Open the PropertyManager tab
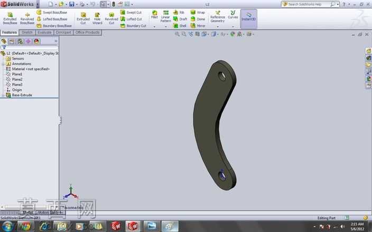The width and height of the screenshot is (372, 232). pyautogui.click(x=12, y=41)
